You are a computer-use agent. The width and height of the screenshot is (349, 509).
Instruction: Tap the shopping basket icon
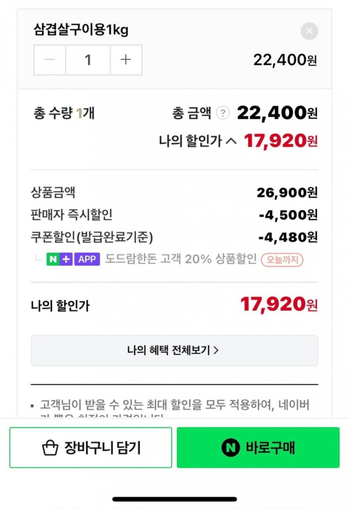pyautogui.click(x=50, y=448)
